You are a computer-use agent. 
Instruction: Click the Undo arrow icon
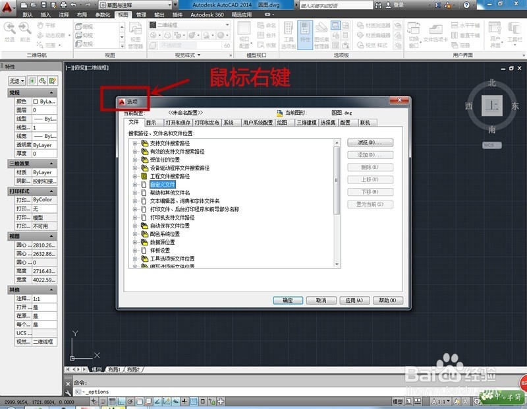click(73, 5)
